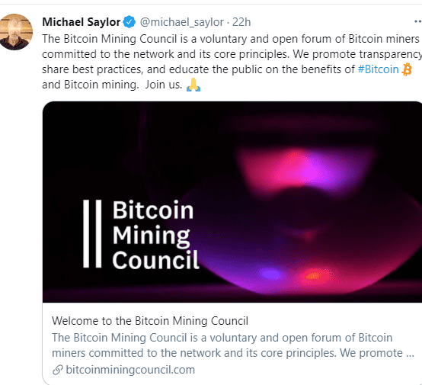Open the #Bitcoin hashtag
This screenshot has height=385, width=422.
(x=378, y=69)
